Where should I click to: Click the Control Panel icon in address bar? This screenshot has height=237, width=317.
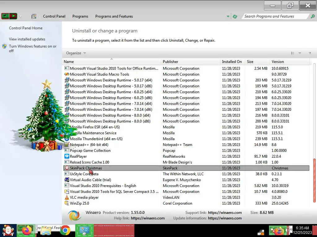click(x=34, y=16)
